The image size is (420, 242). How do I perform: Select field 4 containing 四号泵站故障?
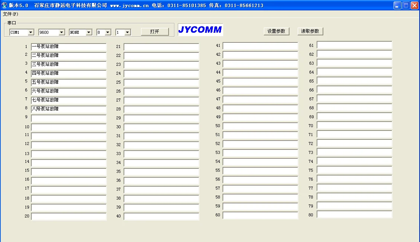click(68, 74)
